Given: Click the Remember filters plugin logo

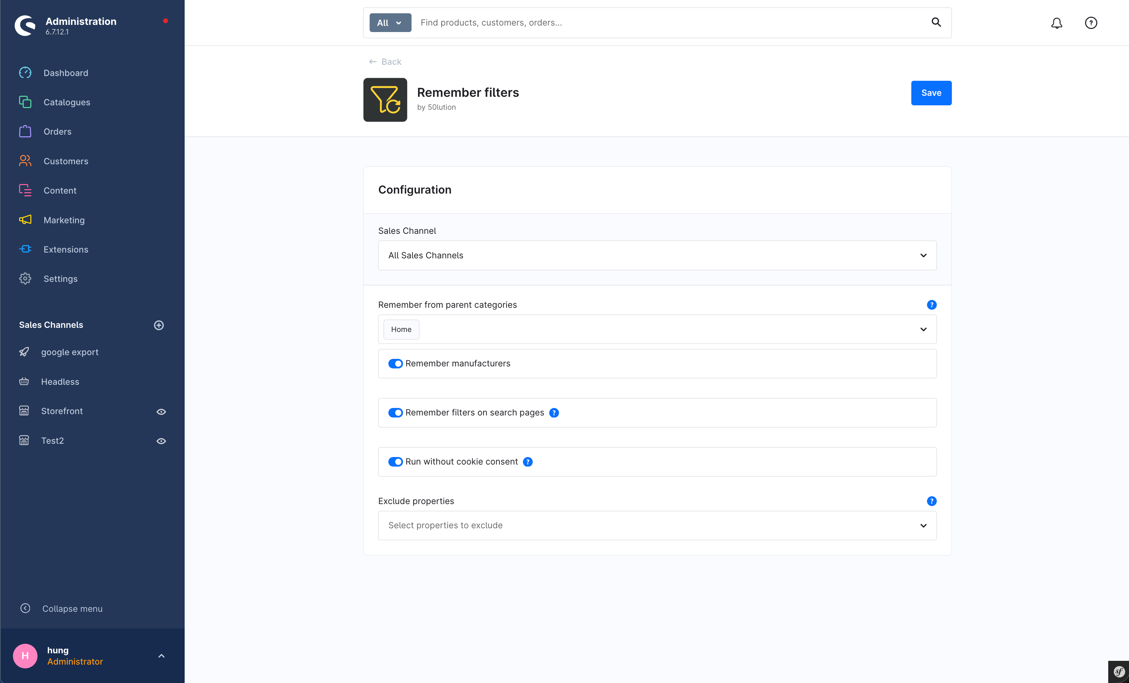Looking at the screenshot, I should click(x=385, y=100).
